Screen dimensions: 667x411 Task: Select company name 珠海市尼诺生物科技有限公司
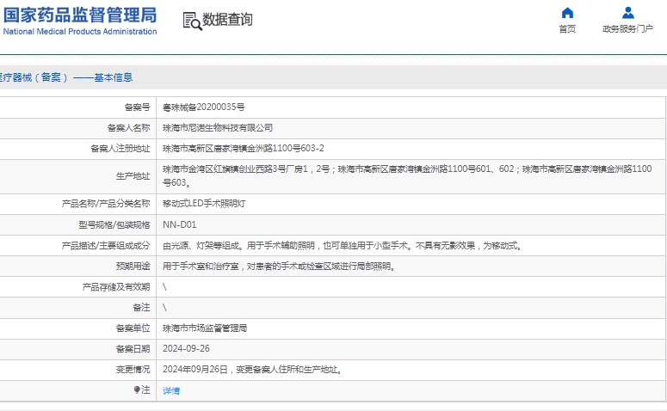tap(218, 128)
